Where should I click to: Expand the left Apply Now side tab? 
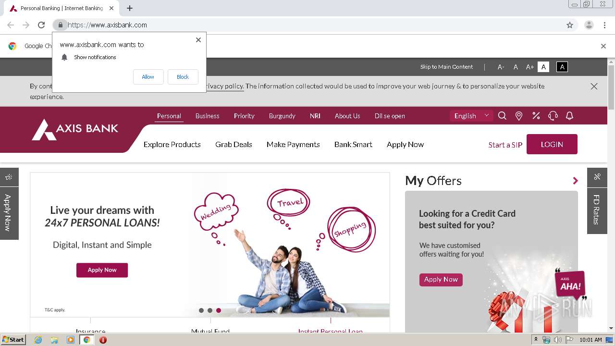(9, 212)
